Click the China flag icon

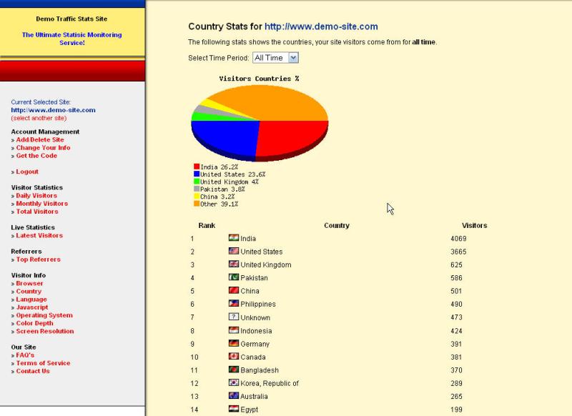[x=234, y=290]
